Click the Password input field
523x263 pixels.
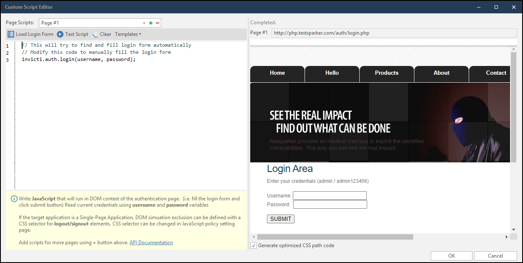click(330, 204)
